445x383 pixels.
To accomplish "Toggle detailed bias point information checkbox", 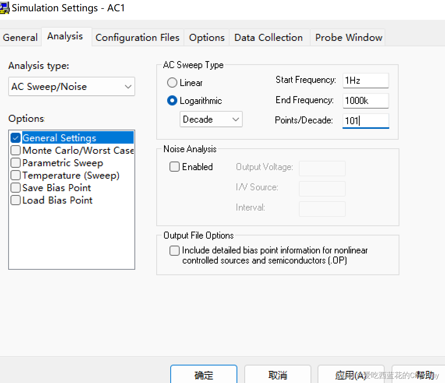I will click(x=175, y=251).
